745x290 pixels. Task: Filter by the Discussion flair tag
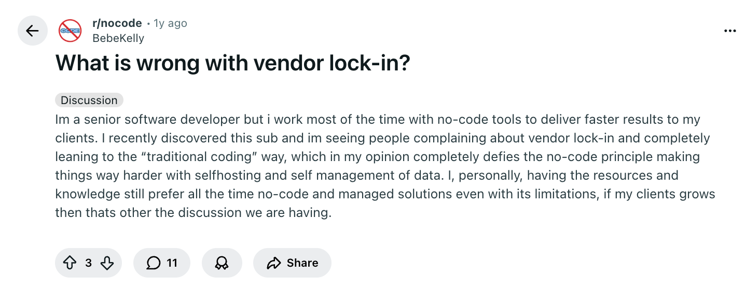pos(89,100)
